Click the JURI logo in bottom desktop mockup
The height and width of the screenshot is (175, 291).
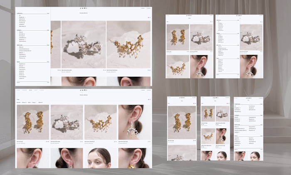84,90
